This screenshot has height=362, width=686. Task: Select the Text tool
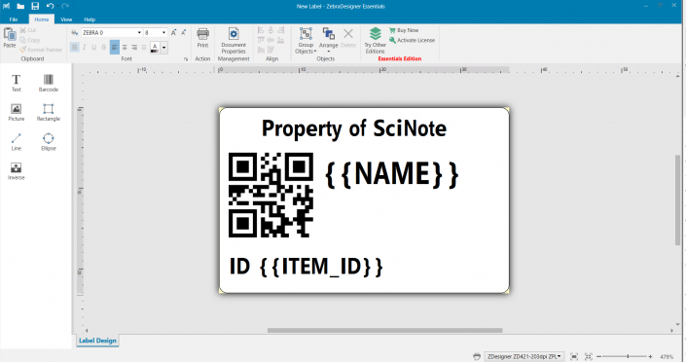(17, 83)
